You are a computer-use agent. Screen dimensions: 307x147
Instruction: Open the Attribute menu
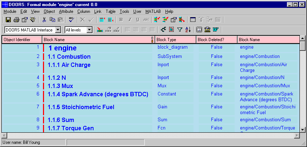click(66, 11)
